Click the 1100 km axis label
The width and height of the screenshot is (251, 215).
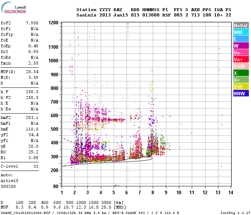(x=53, y=47)
